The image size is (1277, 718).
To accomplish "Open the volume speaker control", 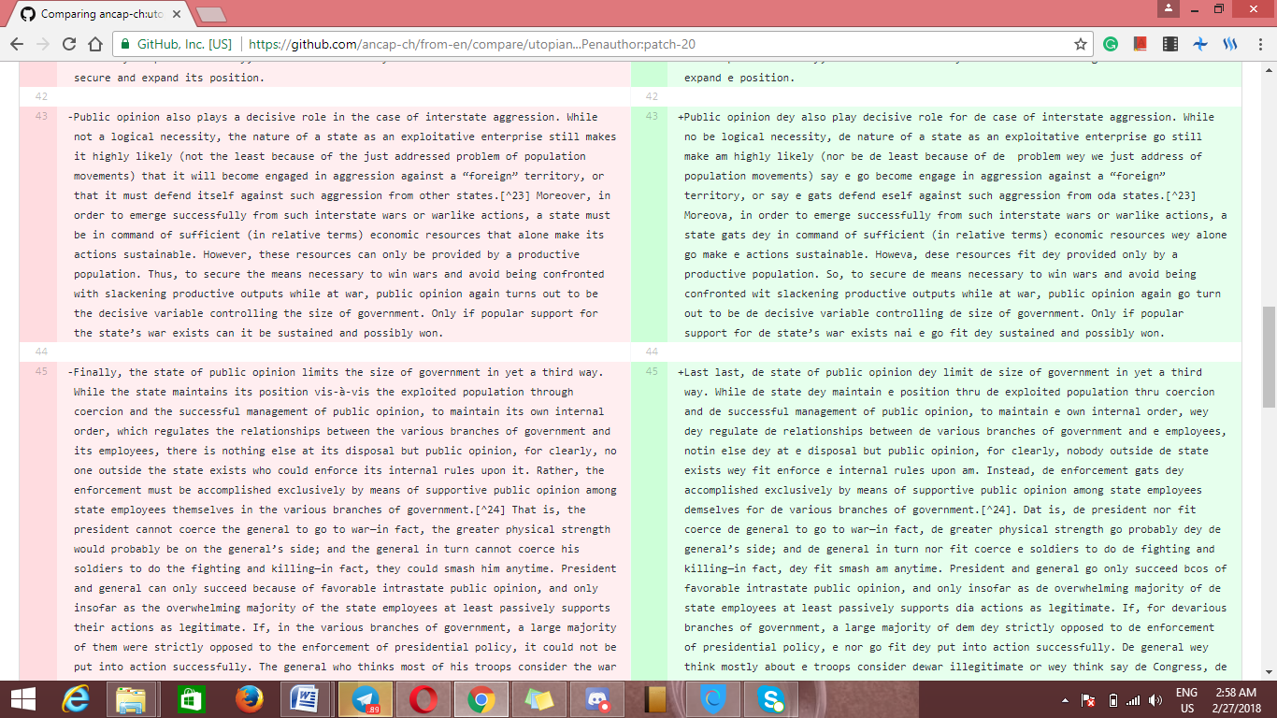I will coord(1155,700).
